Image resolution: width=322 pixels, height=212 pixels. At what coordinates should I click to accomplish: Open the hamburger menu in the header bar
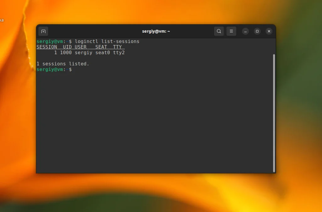(x=231, y=31)
